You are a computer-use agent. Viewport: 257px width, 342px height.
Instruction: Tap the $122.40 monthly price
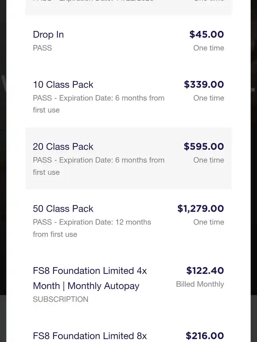tap(205, 271)
